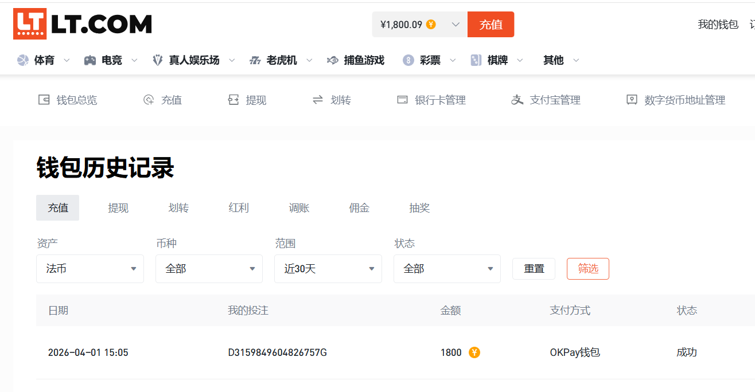Screen dimensions: 755x392
Task: Click the gamepad icon beside 电竞
Action: click(x=90, y=60)
